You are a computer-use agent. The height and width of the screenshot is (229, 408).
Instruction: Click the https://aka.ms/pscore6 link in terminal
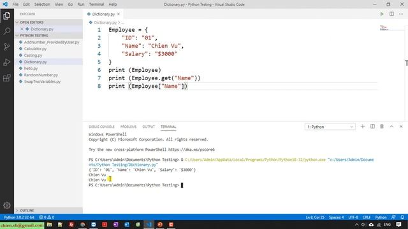click(191, 149)
